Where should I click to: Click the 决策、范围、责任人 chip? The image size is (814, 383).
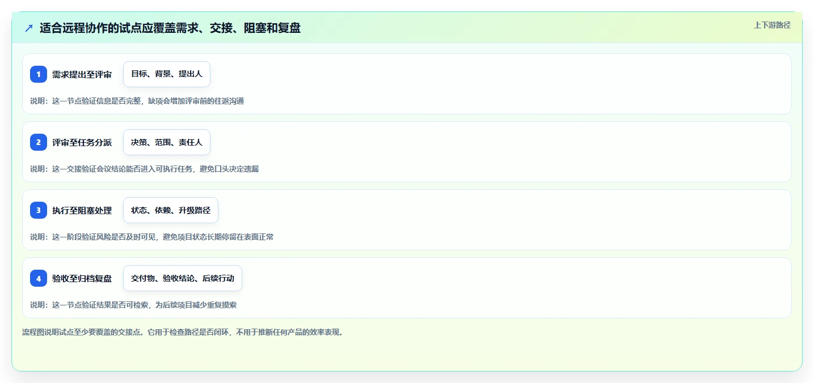pyautogui.click(x=167, y=142)
